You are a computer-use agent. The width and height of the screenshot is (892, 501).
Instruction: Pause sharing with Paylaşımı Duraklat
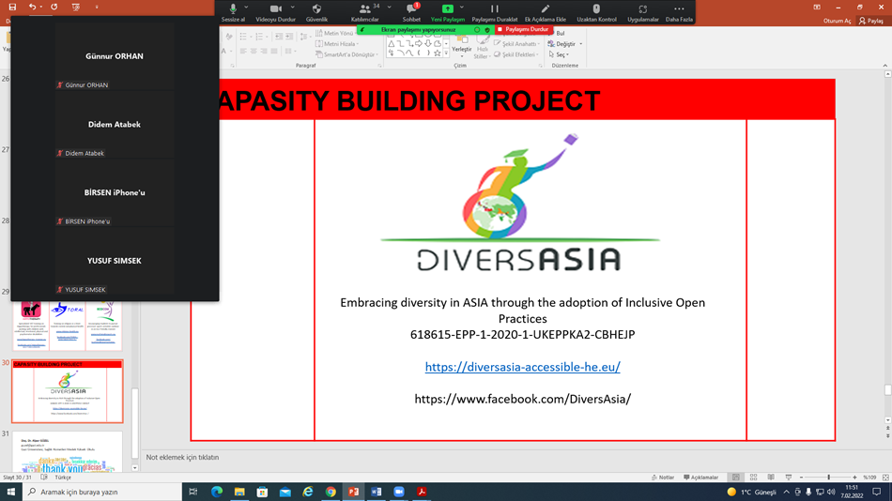tap(494, 9)
